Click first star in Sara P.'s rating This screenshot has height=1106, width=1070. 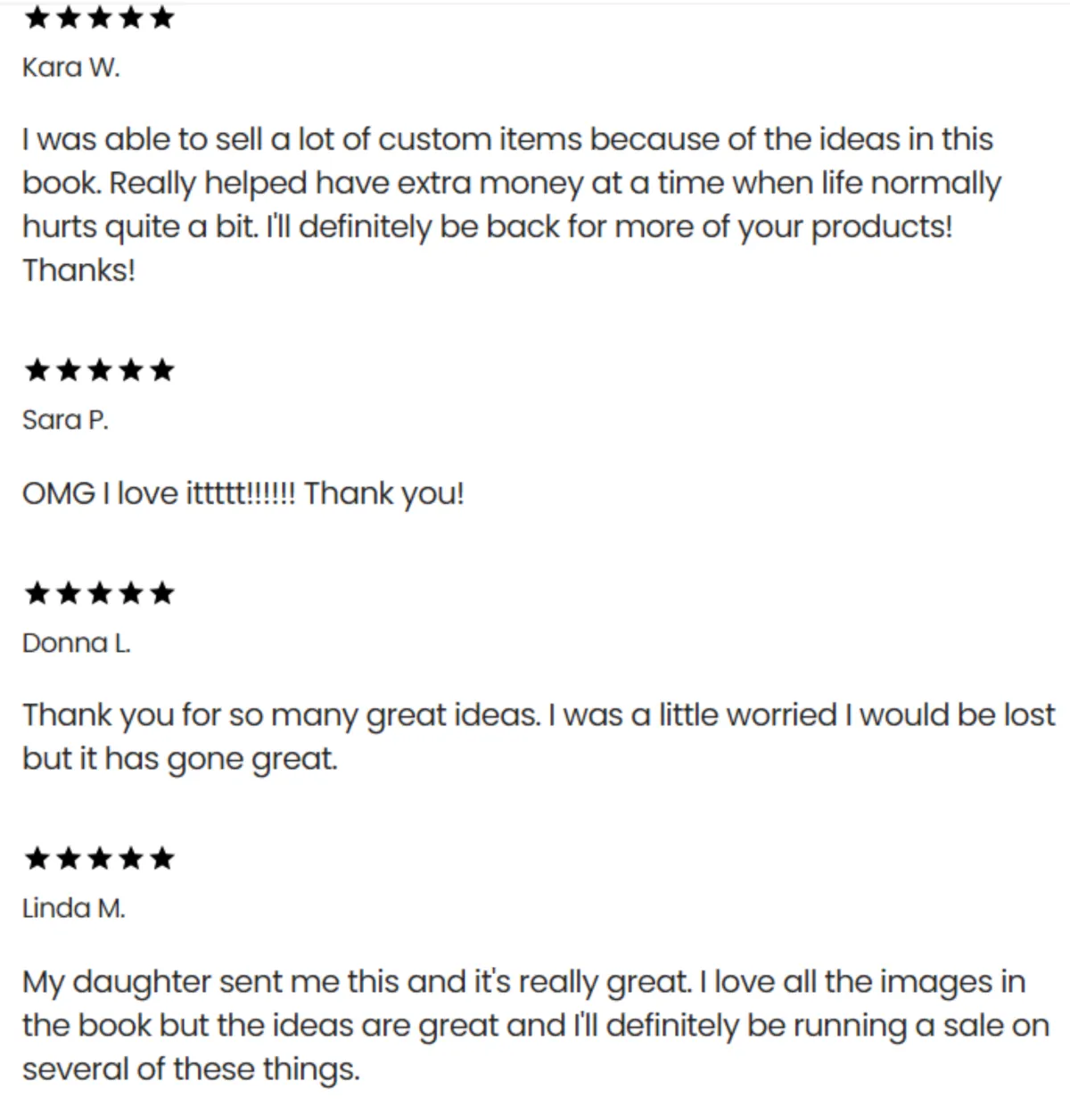point(37,369)
